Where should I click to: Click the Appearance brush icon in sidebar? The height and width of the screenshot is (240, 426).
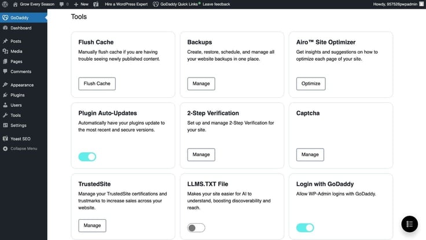[x=5, y=84]
